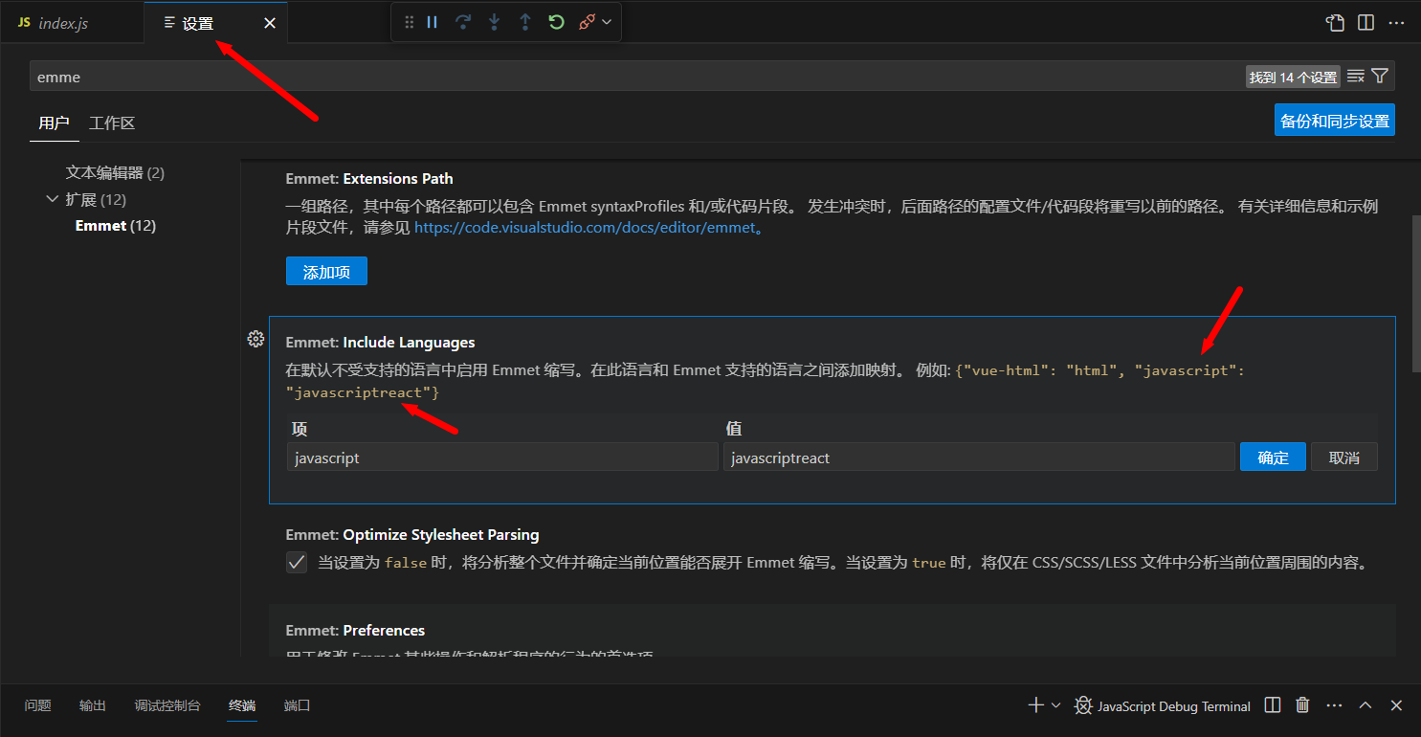Pause the debugger from the debug toolbar
The width and height of the screenshot is (1421, 737).
pyautogui.click(x=433, y=22)
